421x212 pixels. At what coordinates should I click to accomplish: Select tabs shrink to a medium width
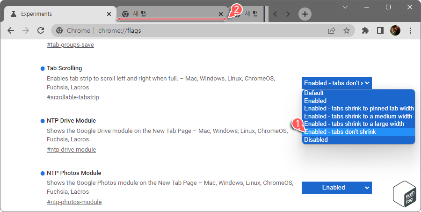358,116
